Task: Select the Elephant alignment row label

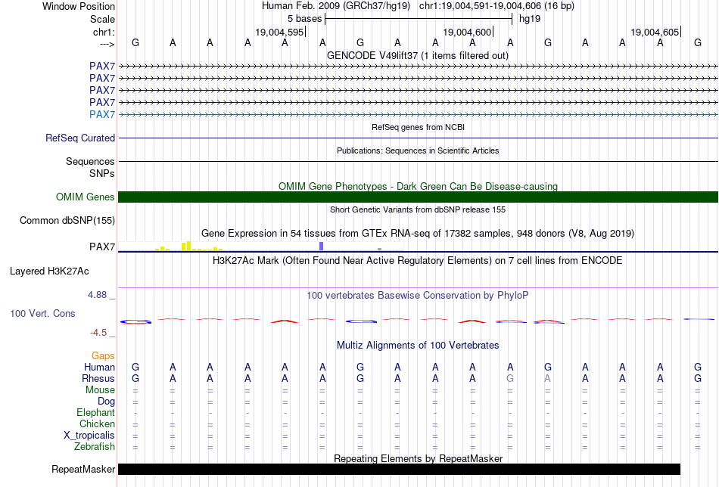Action: pos(96,413)
